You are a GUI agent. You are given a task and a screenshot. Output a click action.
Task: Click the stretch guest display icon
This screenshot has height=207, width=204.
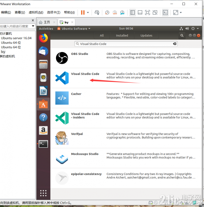click(x=176, y=13)
